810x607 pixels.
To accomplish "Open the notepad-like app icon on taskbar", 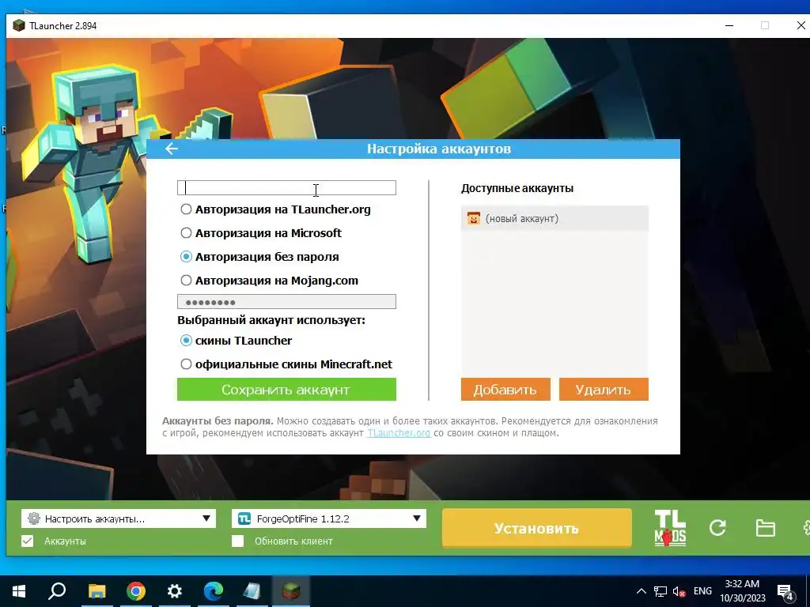I will 252,591.
